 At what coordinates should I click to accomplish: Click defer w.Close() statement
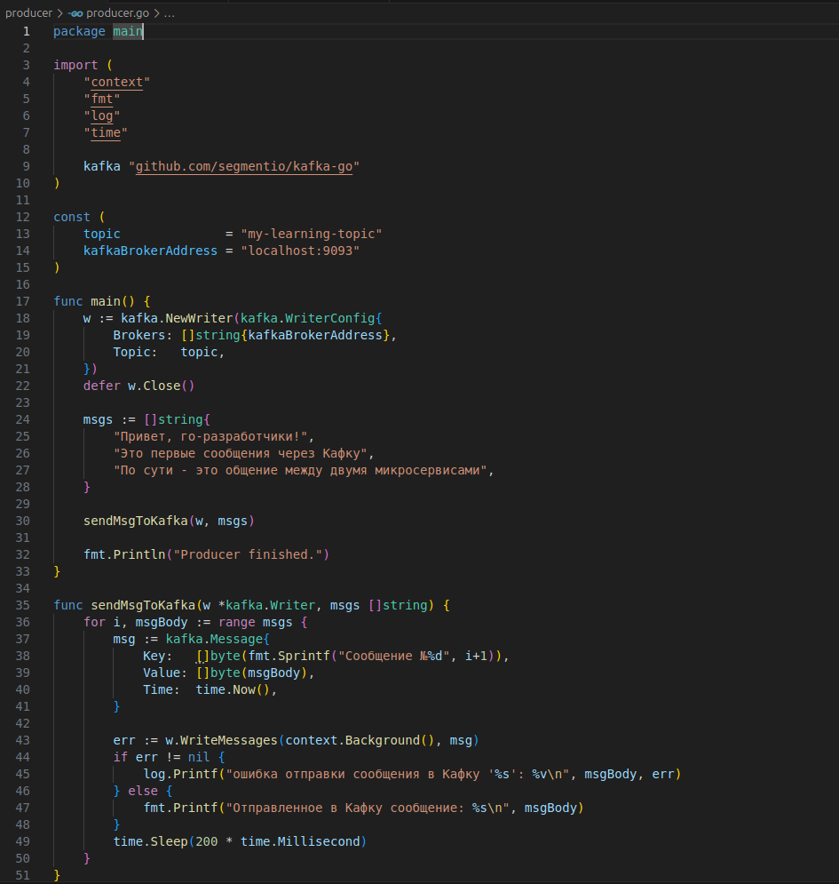(x=139, y=386)
